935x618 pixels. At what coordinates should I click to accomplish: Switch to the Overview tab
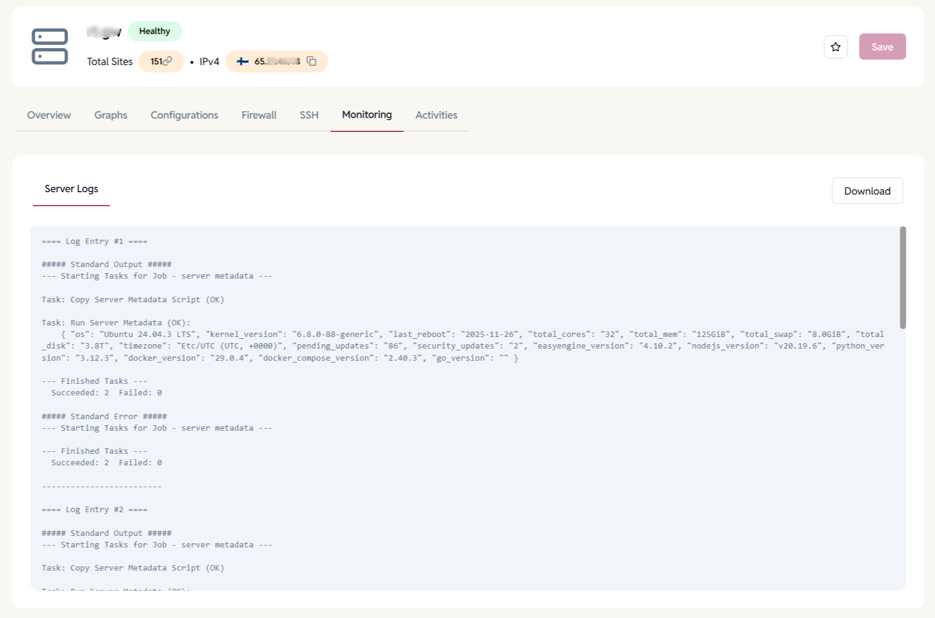click(49, 115)
